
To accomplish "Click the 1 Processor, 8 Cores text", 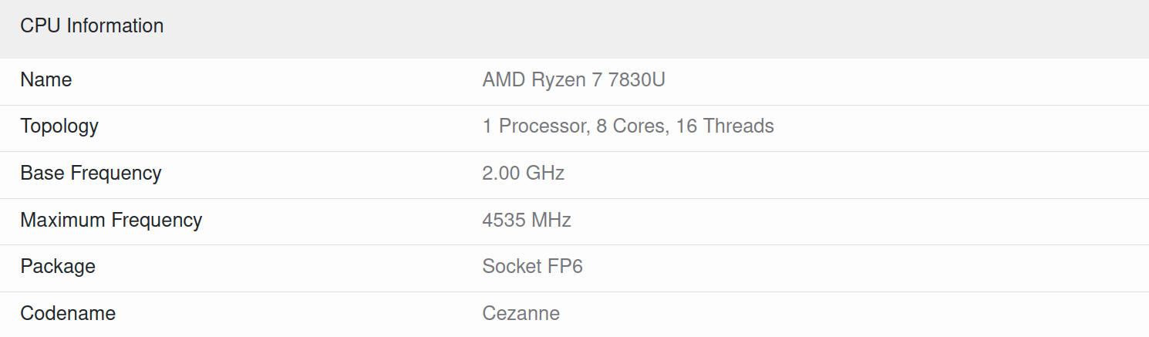I will 574,126.
